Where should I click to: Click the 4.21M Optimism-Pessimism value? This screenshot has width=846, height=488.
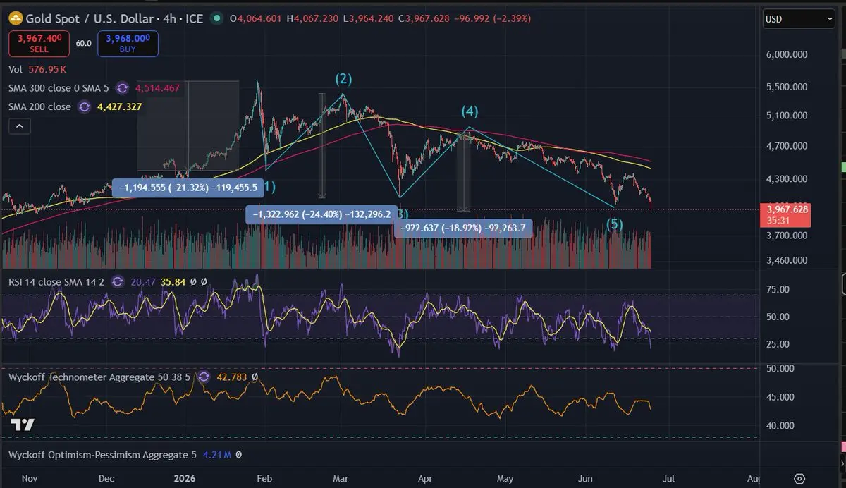coord(217,455)
